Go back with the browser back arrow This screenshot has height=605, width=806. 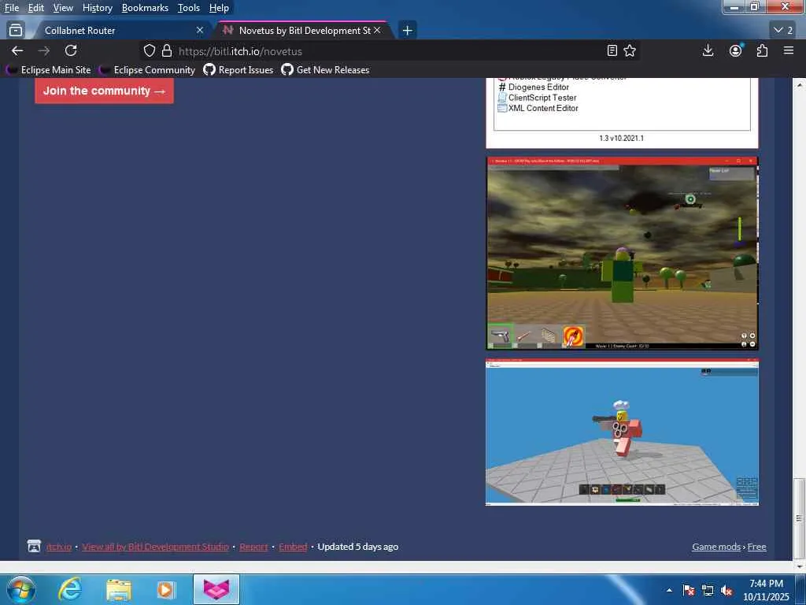tap(17, 50)
